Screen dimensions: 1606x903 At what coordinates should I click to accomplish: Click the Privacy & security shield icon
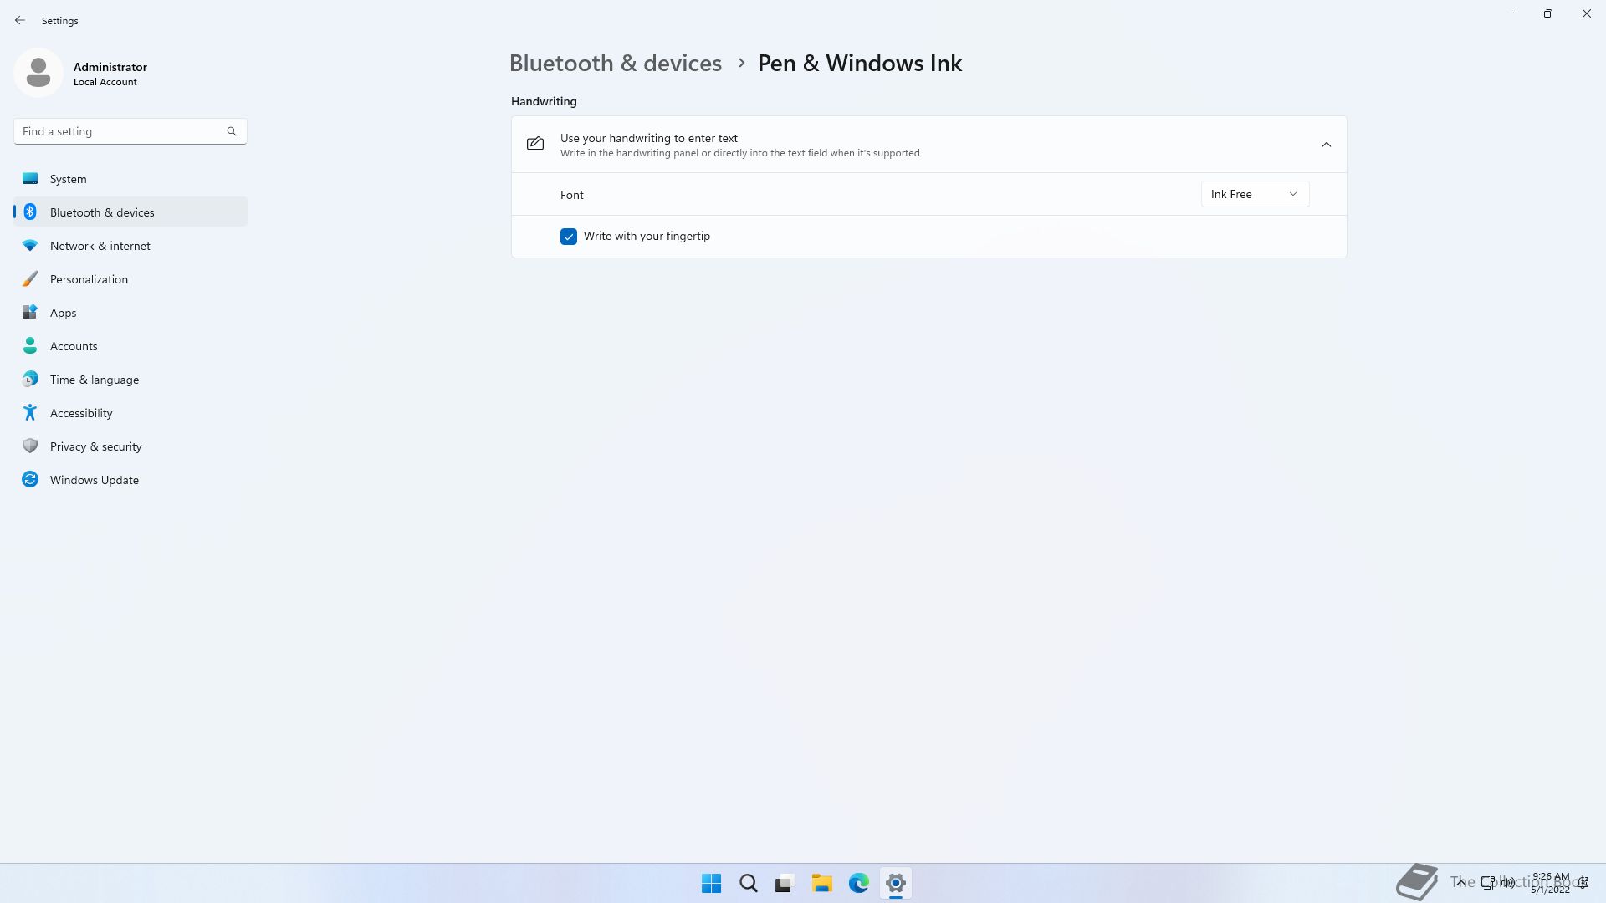point(30,446)
